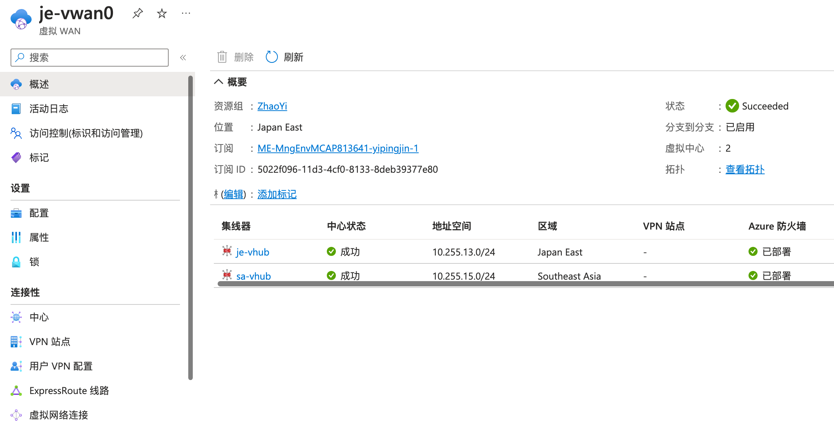Screen dimensions: 834x426
Task: Open the more options ellipsis menu
Action: [x=186, y=14]
